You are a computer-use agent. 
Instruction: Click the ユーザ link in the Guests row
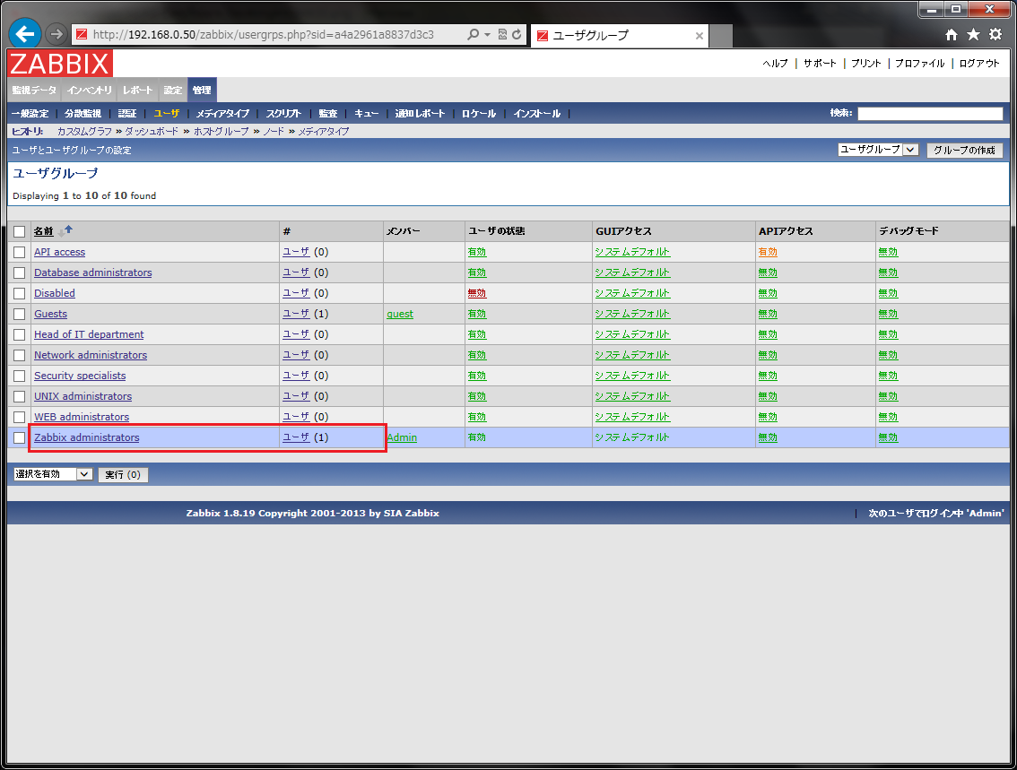point(297,314)
